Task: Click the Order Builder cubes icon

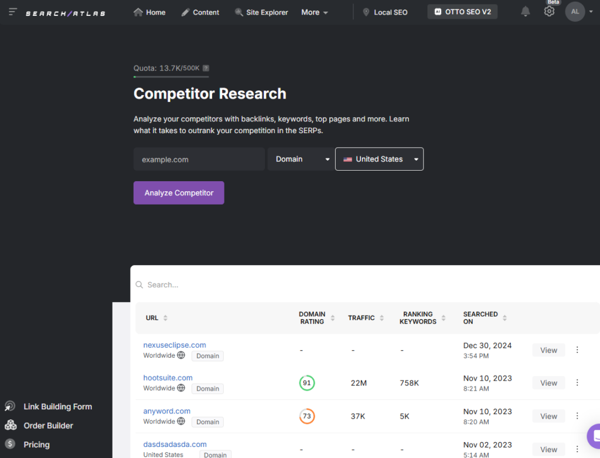Action: pos(11,425)
